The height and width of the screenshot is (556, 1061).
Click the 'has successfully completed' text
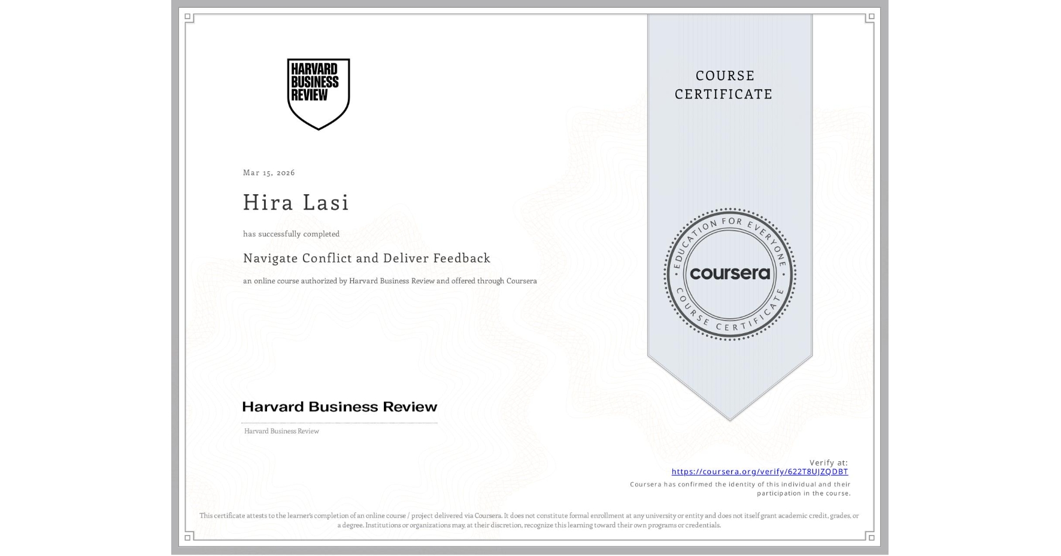pyautogui.click(x=291, y=234)
